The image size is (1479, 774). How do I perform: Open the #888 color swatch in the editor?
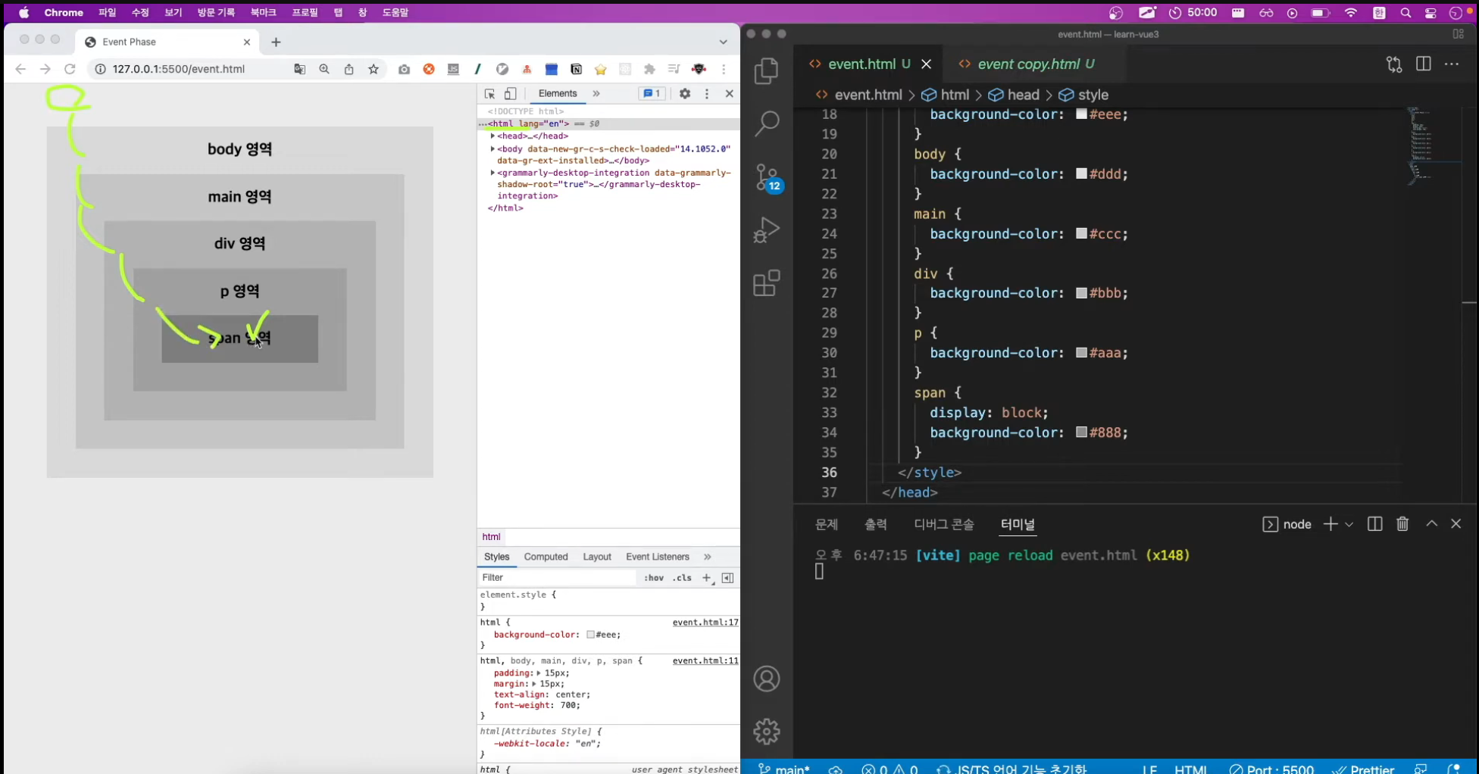1082,432
